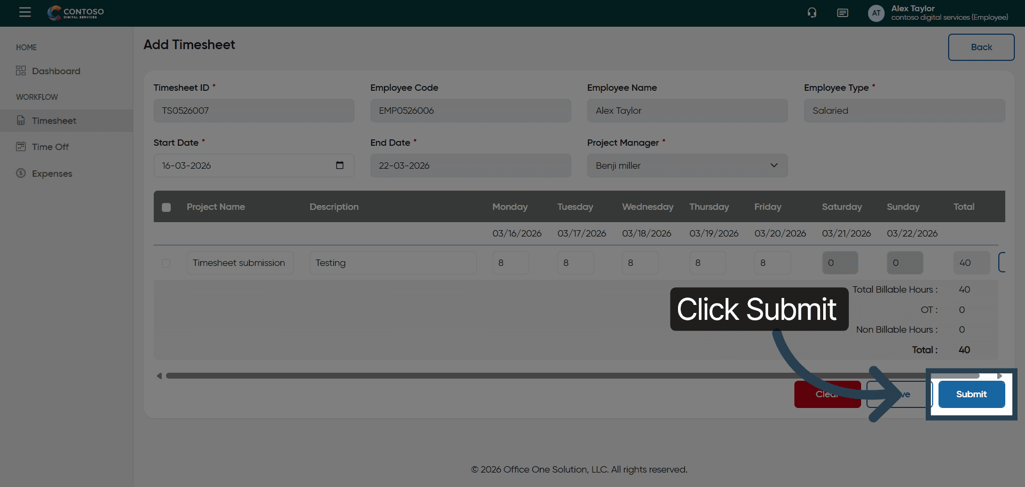Click the Expenses coin icon
This screenshot has height=487, width=1025.
[21, 173]
